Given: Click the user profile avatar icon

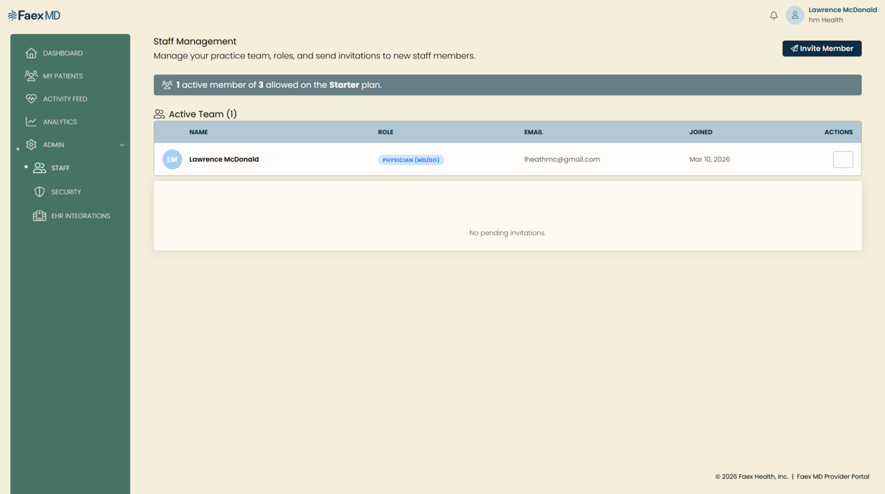Looking at the screenshot, I should pyautogui.click(x=795, y=15).
